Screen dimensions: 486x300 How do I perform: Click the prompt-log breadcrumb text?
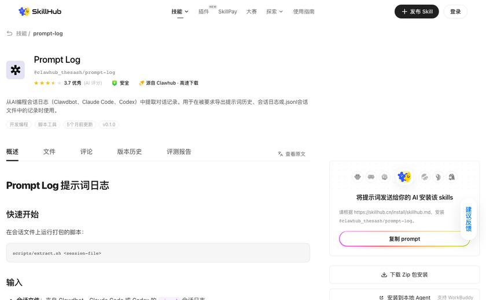47,33
